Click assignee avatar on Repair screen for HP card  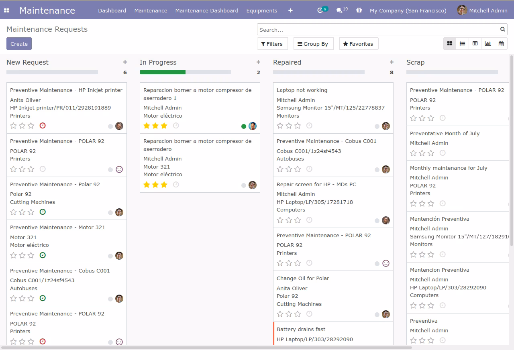[x=386, y=220]
